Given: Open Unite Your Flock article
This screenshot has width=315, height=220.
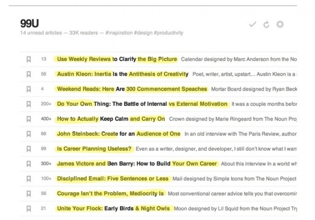Looking at the screenshot, I should pyautogui.click(x=114, y=209).
